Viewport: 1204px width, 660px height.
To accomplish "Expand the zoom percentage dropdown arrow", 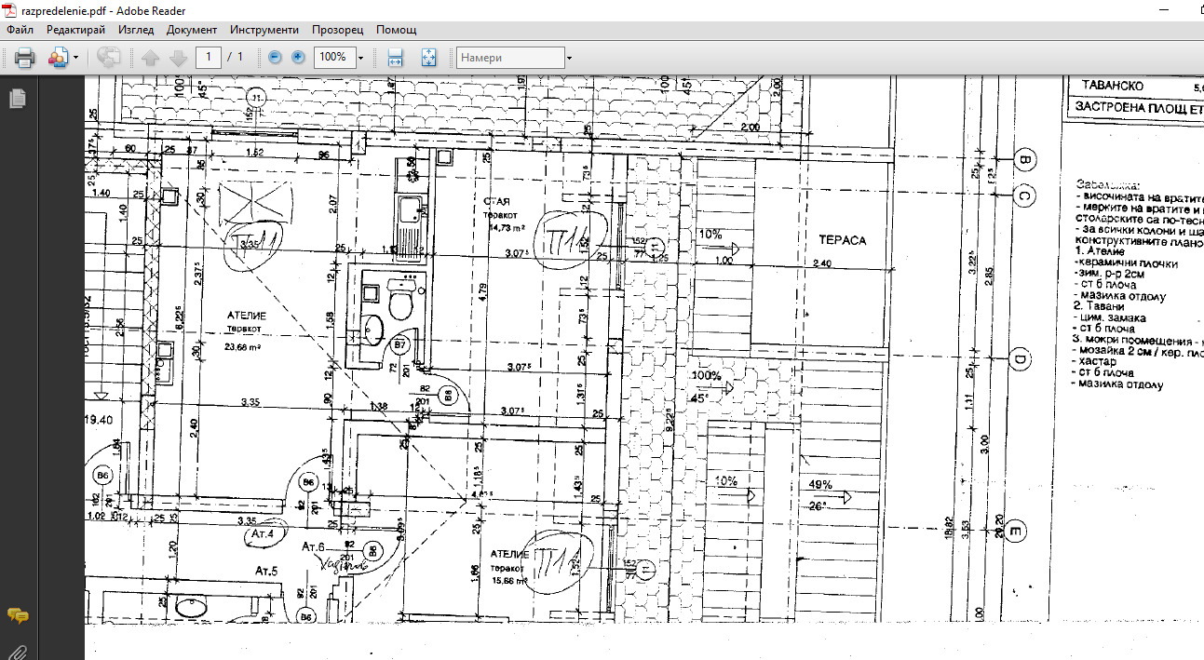I will 360,58.
